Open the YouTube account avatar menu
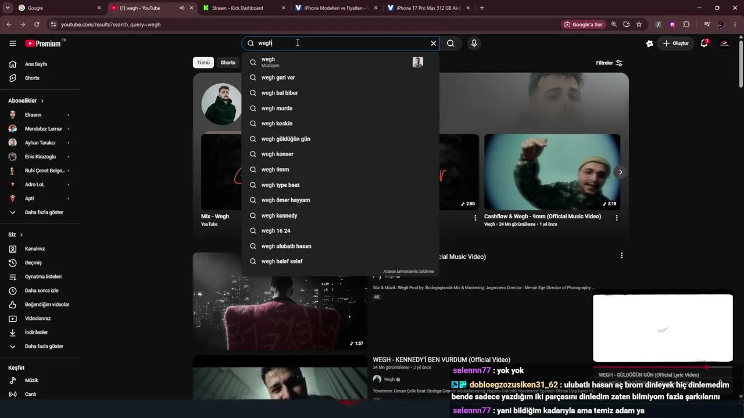 (724, 43)
